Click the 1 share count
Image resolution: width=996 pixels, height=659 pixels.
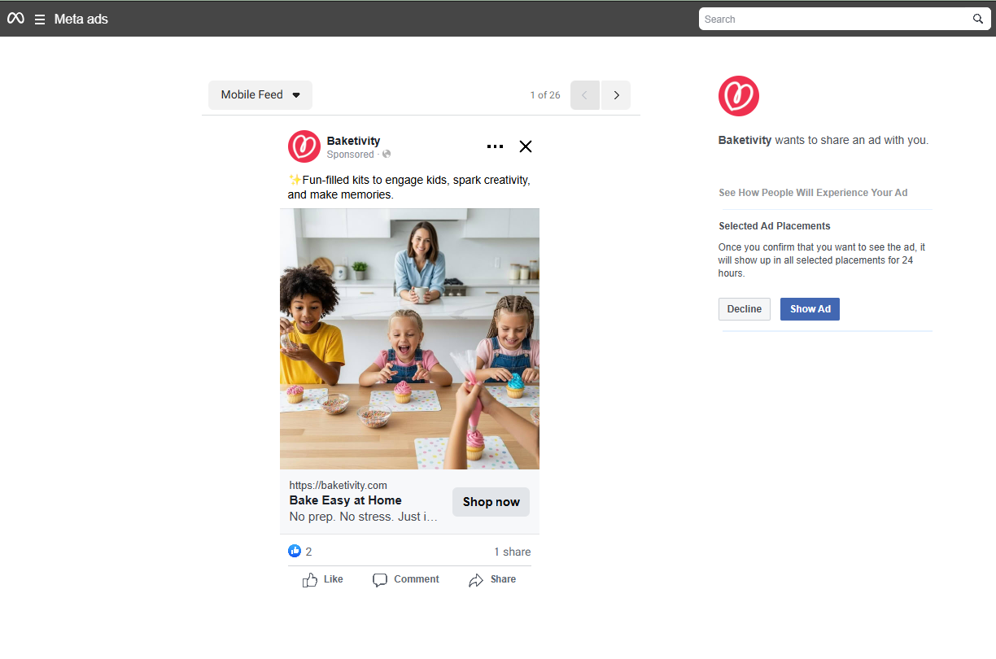[512, 552]
